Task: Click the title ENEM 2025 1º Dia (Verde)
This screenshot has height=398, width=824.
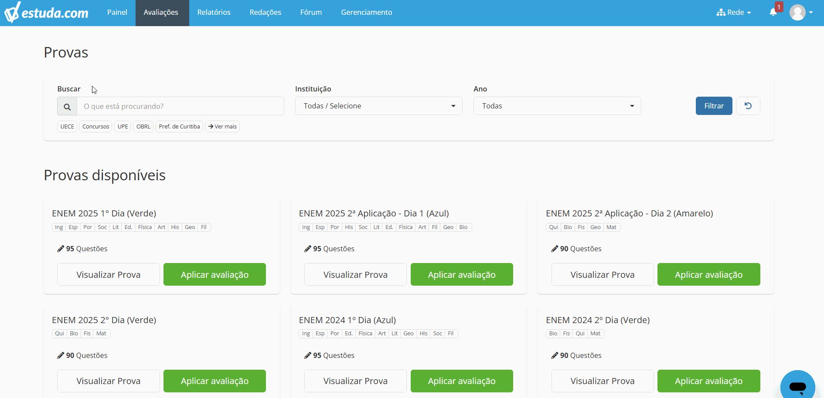Action: pyautogui.click(x=104, y=213)
